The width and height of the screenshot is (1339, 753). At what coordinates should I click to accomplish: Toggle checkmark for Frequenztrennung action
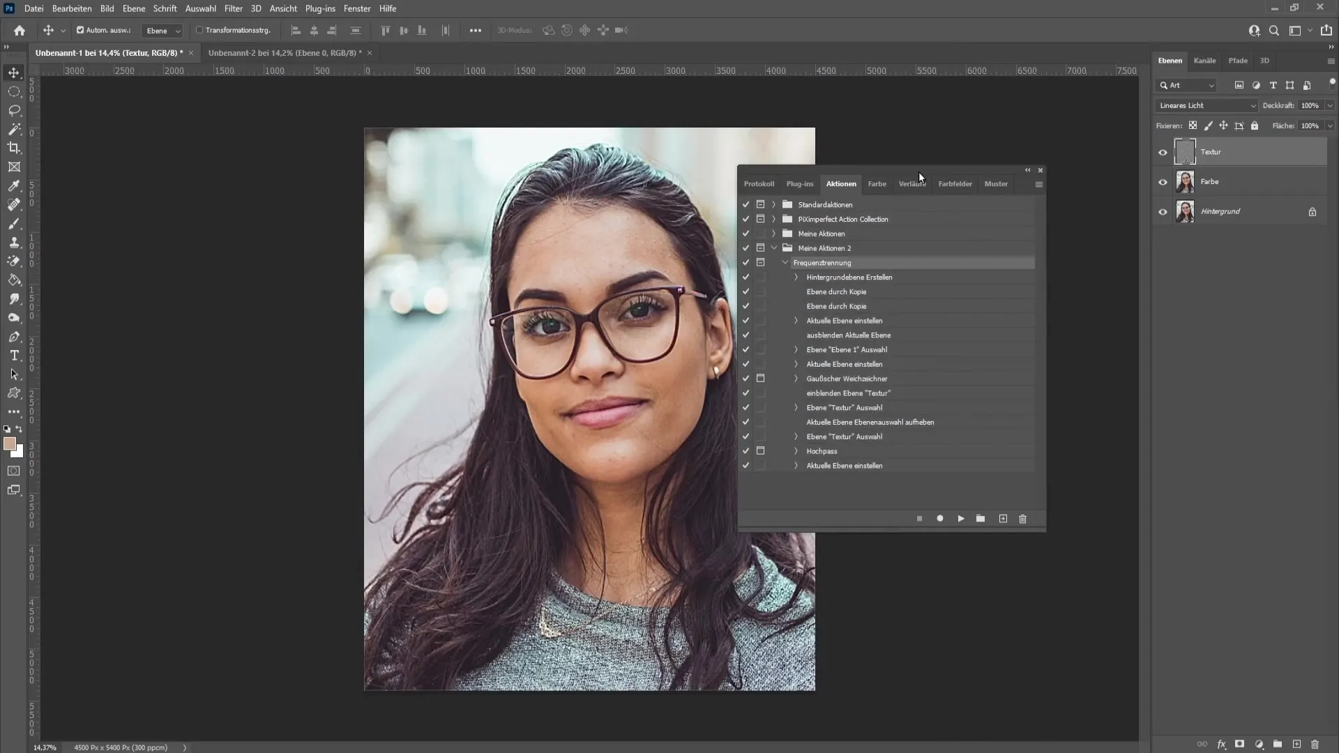pyautogui.click(x=746, y=263)
